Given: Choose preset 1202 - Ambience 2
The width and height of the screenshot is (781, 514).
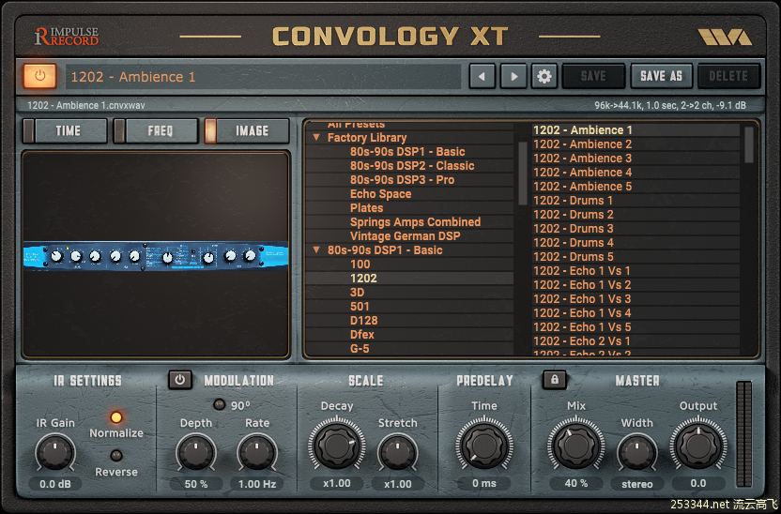Looking at the screenshot, I should click(x=636, y=144).
